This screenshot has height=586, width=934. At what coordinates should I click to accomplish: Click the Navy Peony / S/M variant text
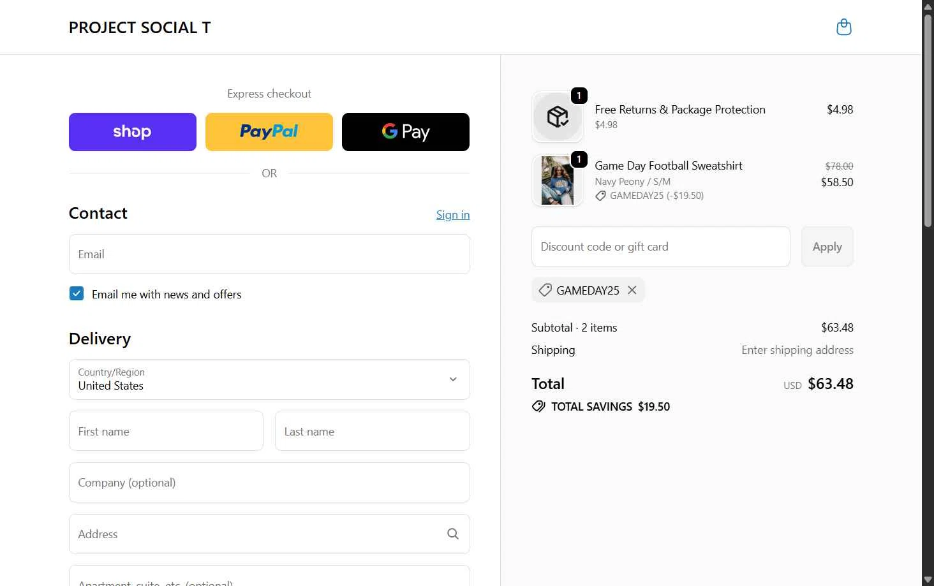[x=633, y=182]
